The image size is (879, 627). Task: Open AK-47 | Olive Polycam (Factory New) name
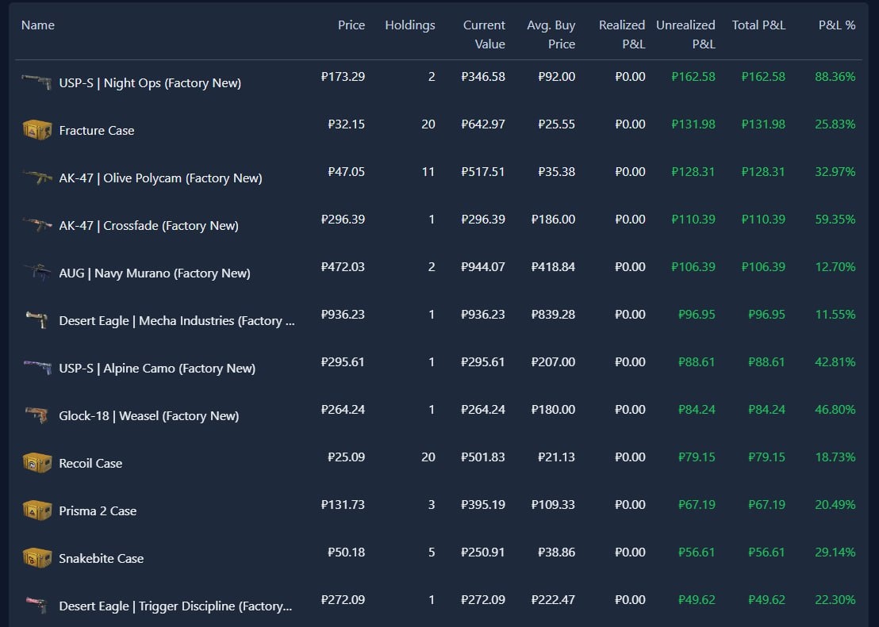pos(160,178)
